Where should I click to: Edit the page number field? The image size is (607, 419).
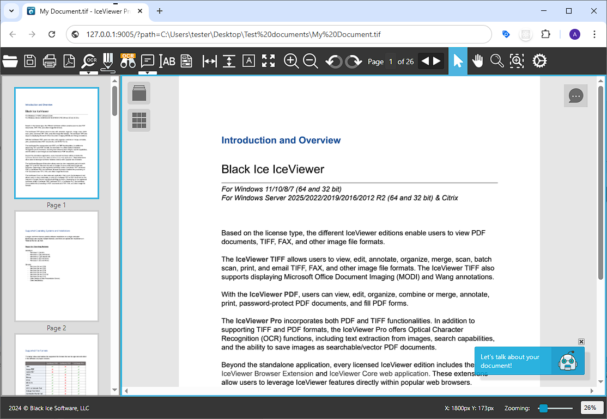(x=391, y=61)
